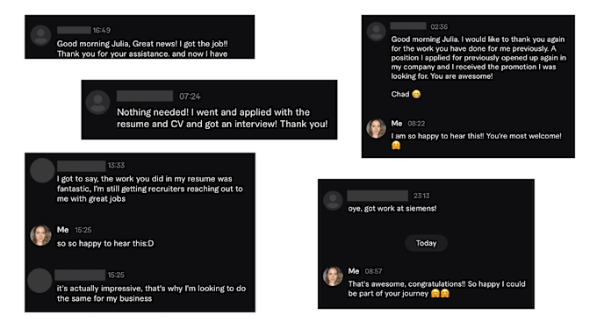The height and width of the screenshot is (336, 597).
Task: Click the 'so so happy to hear this:D' reply
Action: pos(105,244)
